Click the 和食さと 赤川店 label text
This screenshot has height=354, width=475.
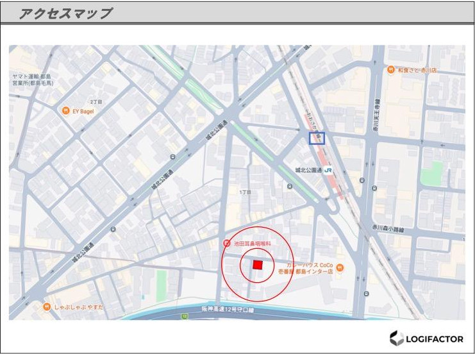(417, 70)
